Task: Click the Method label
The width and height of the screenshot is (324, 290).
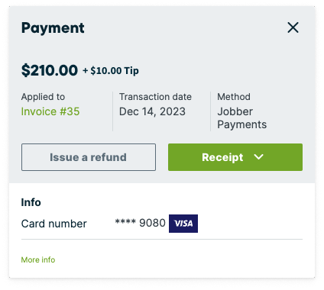Action: coord(234,97)
